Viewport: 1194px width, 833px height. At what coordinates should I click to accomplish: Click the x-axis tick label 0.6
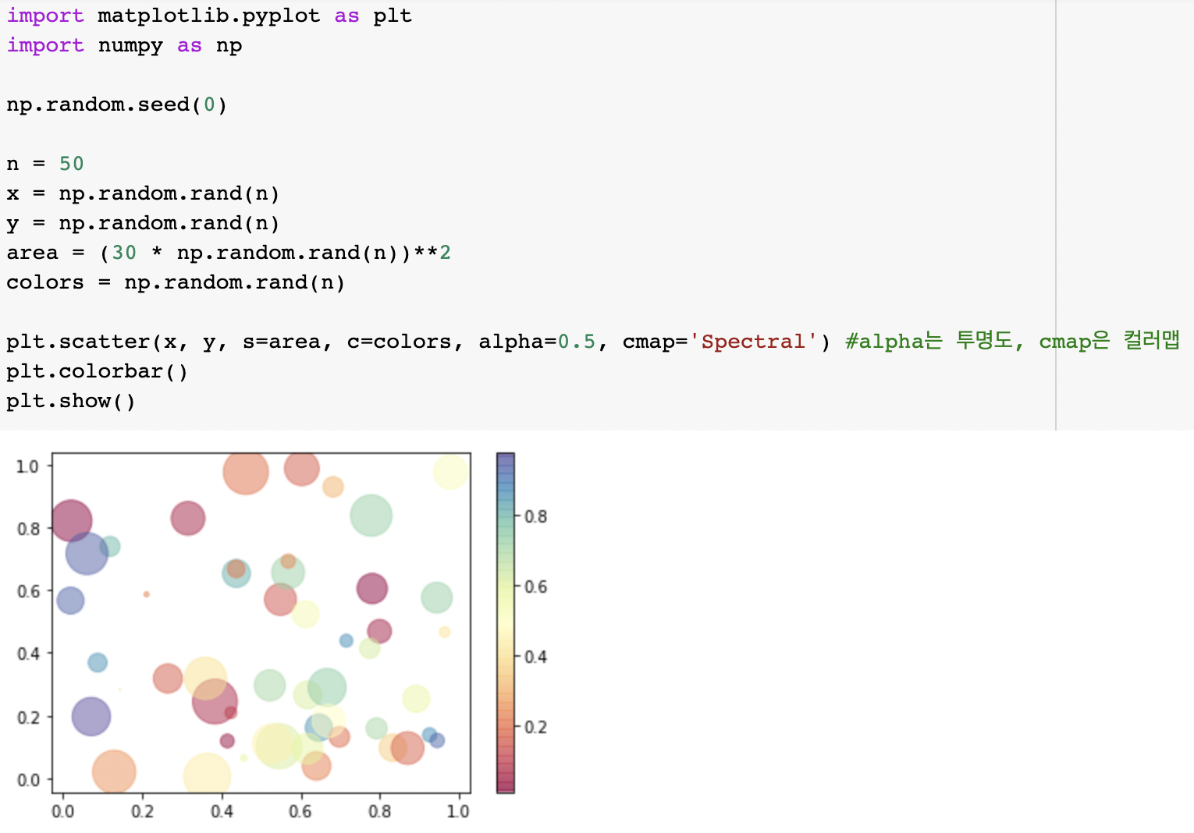(x=300, y=811)
